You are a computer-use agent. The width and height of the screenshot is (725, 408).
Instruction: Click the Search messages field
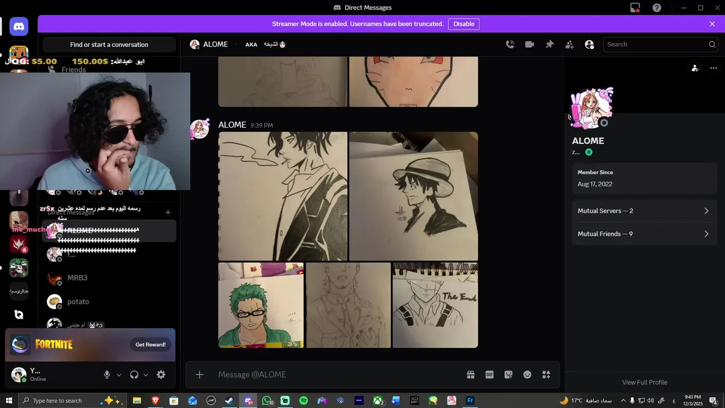click(661, 44)
